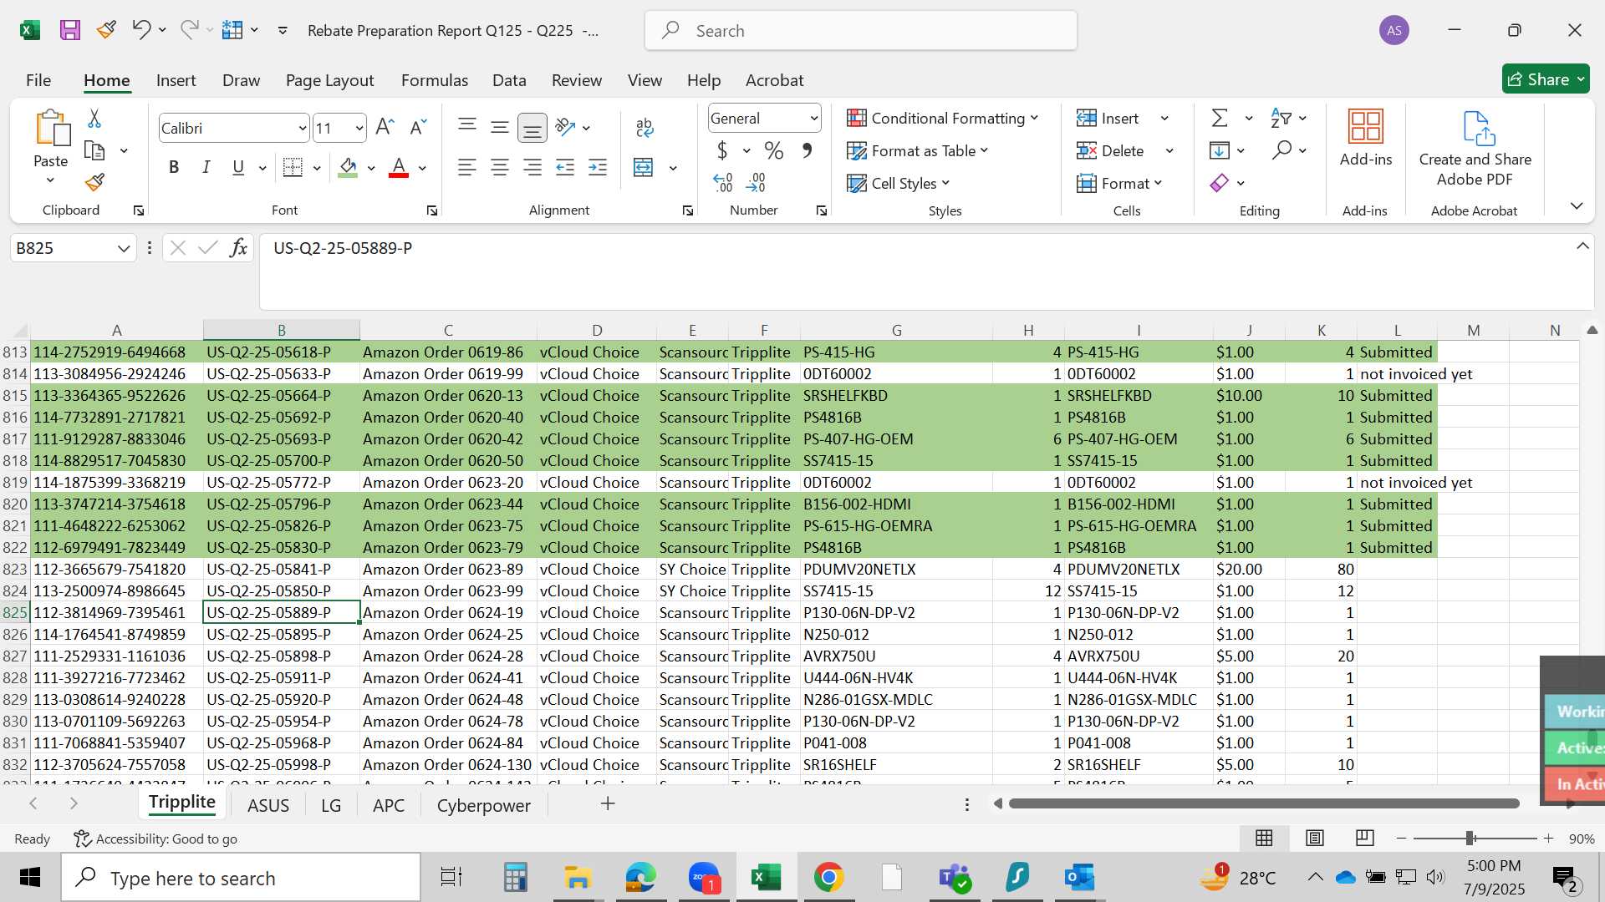Viewport: 1605px width, 902px height.
Task: Switch to the Formulas ribbon tab
Action: tap(434, 80)
